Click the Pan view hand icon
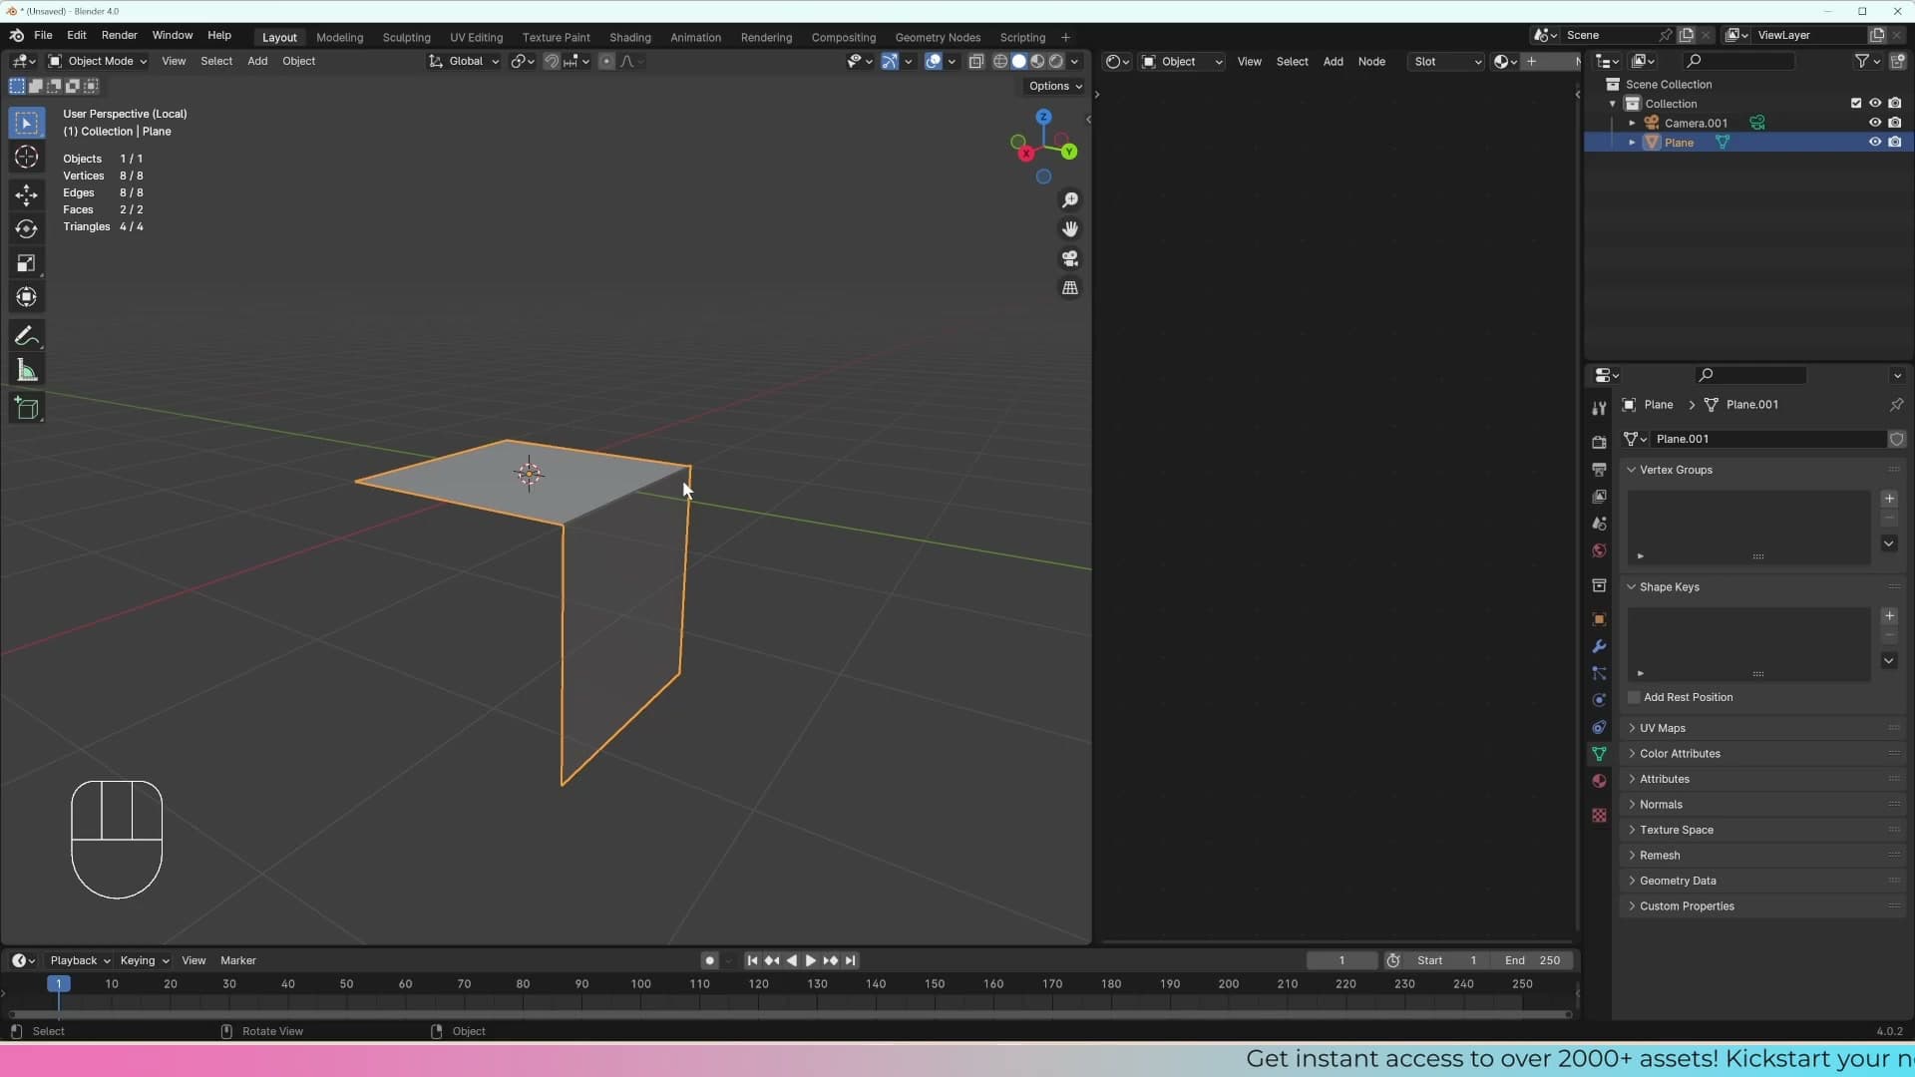 [x=1070, y=229]
